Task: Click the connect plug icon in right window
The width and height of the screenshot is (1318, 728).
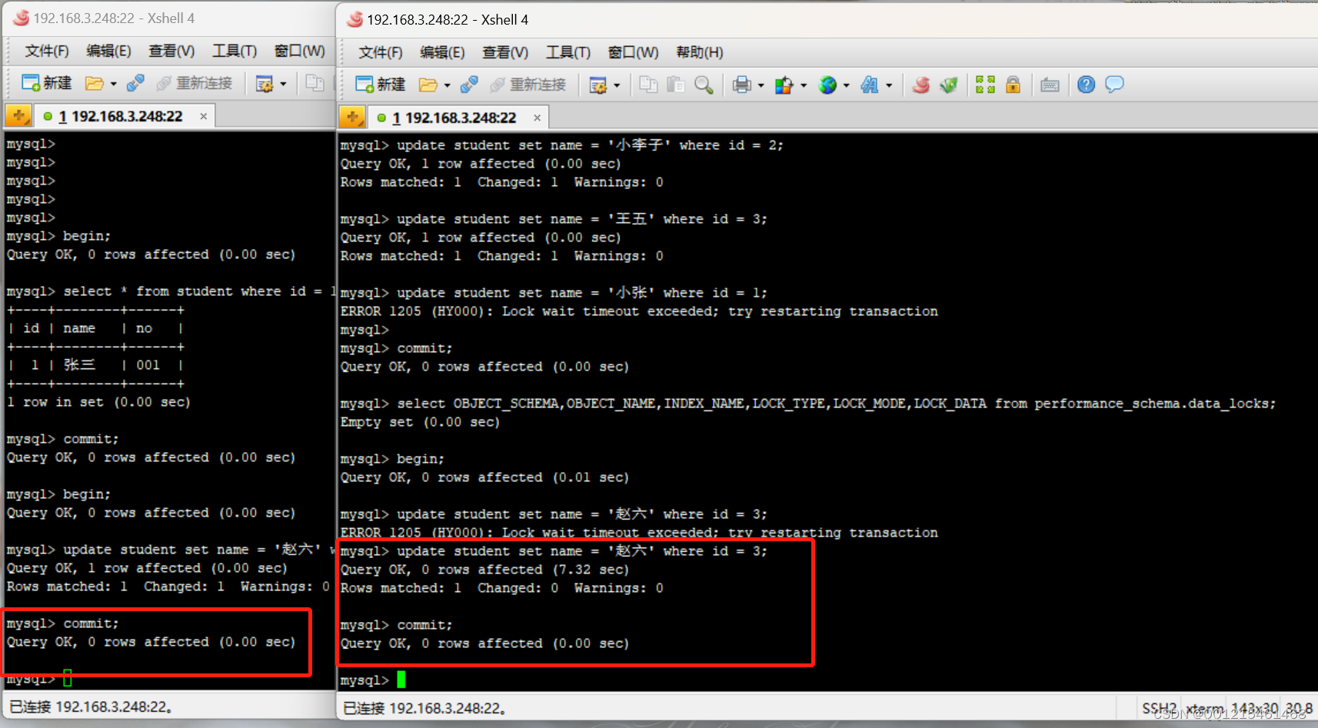Action: tap(469, 85)
